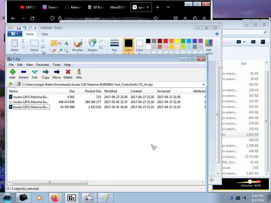
Task: Open Firefox downloads arrow icon
Action: [185, 18]
